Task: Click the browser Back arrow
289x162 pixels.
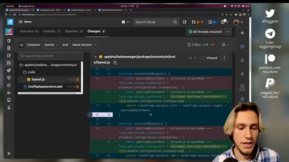Action: [6, 15]
